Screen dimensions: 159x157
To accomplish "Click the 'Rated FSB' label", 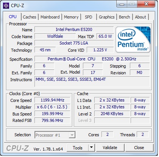I will [22, 120].
